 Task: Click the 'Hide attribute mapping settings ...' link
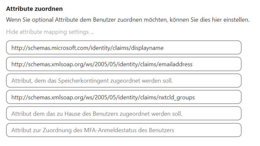pos(50,32)
